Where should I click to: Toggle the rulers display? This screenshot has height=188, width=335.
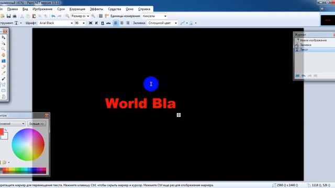[107, 16]
